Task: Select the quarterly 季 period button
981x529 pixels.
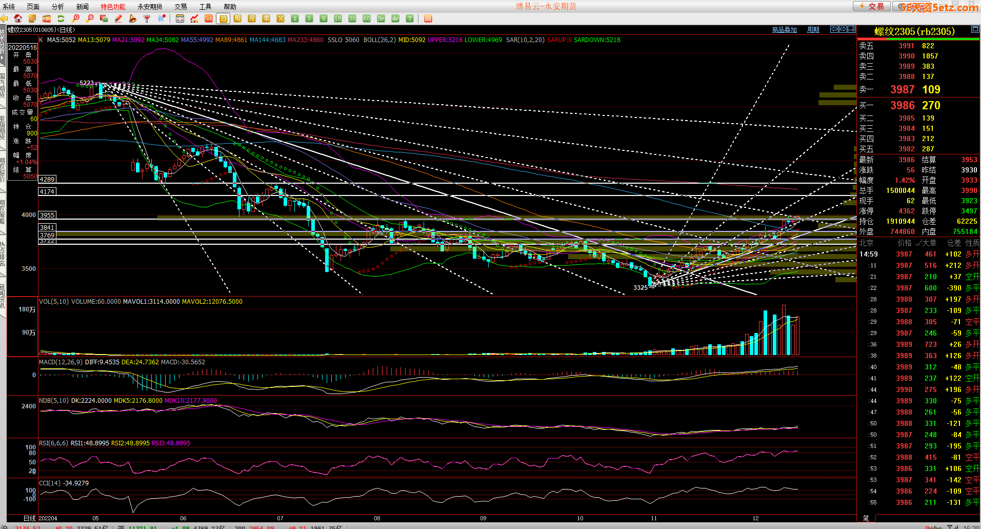Action: coord(266,18)
